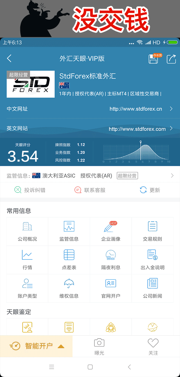Tap the save long image icon
This screenshot has height=377, width=180.
click(153, 59)
